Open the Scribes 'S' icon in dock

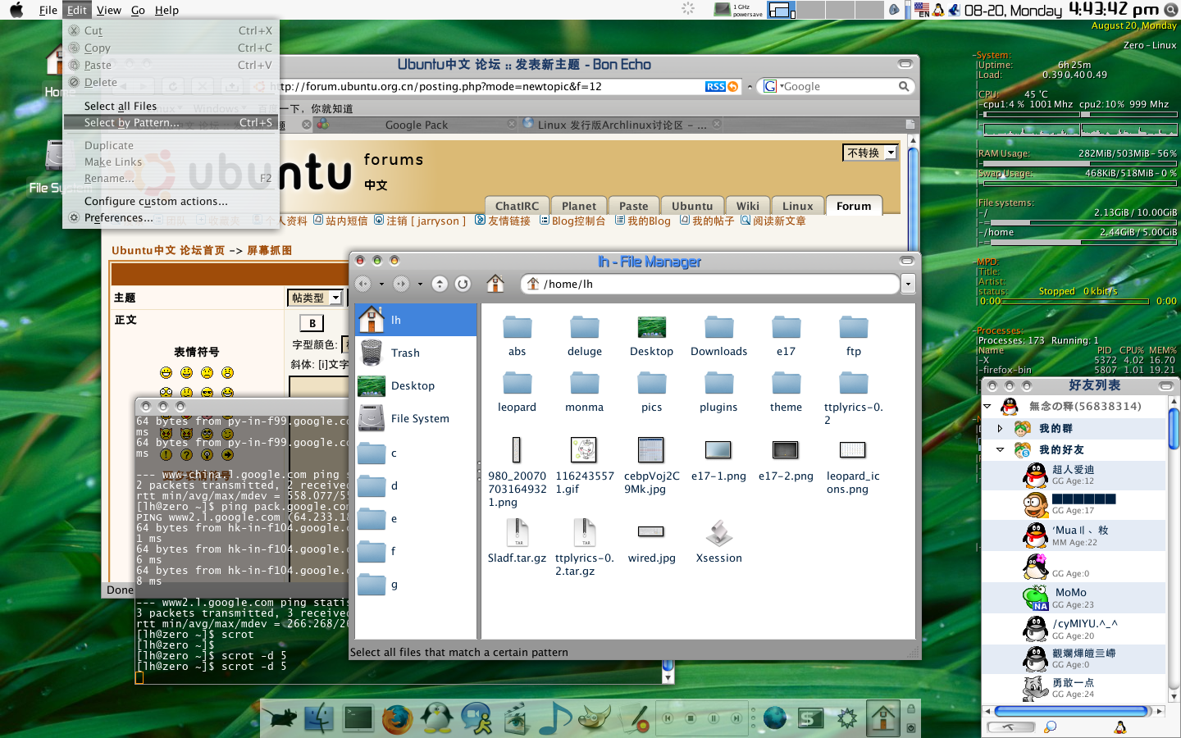(x=811, y=719)
